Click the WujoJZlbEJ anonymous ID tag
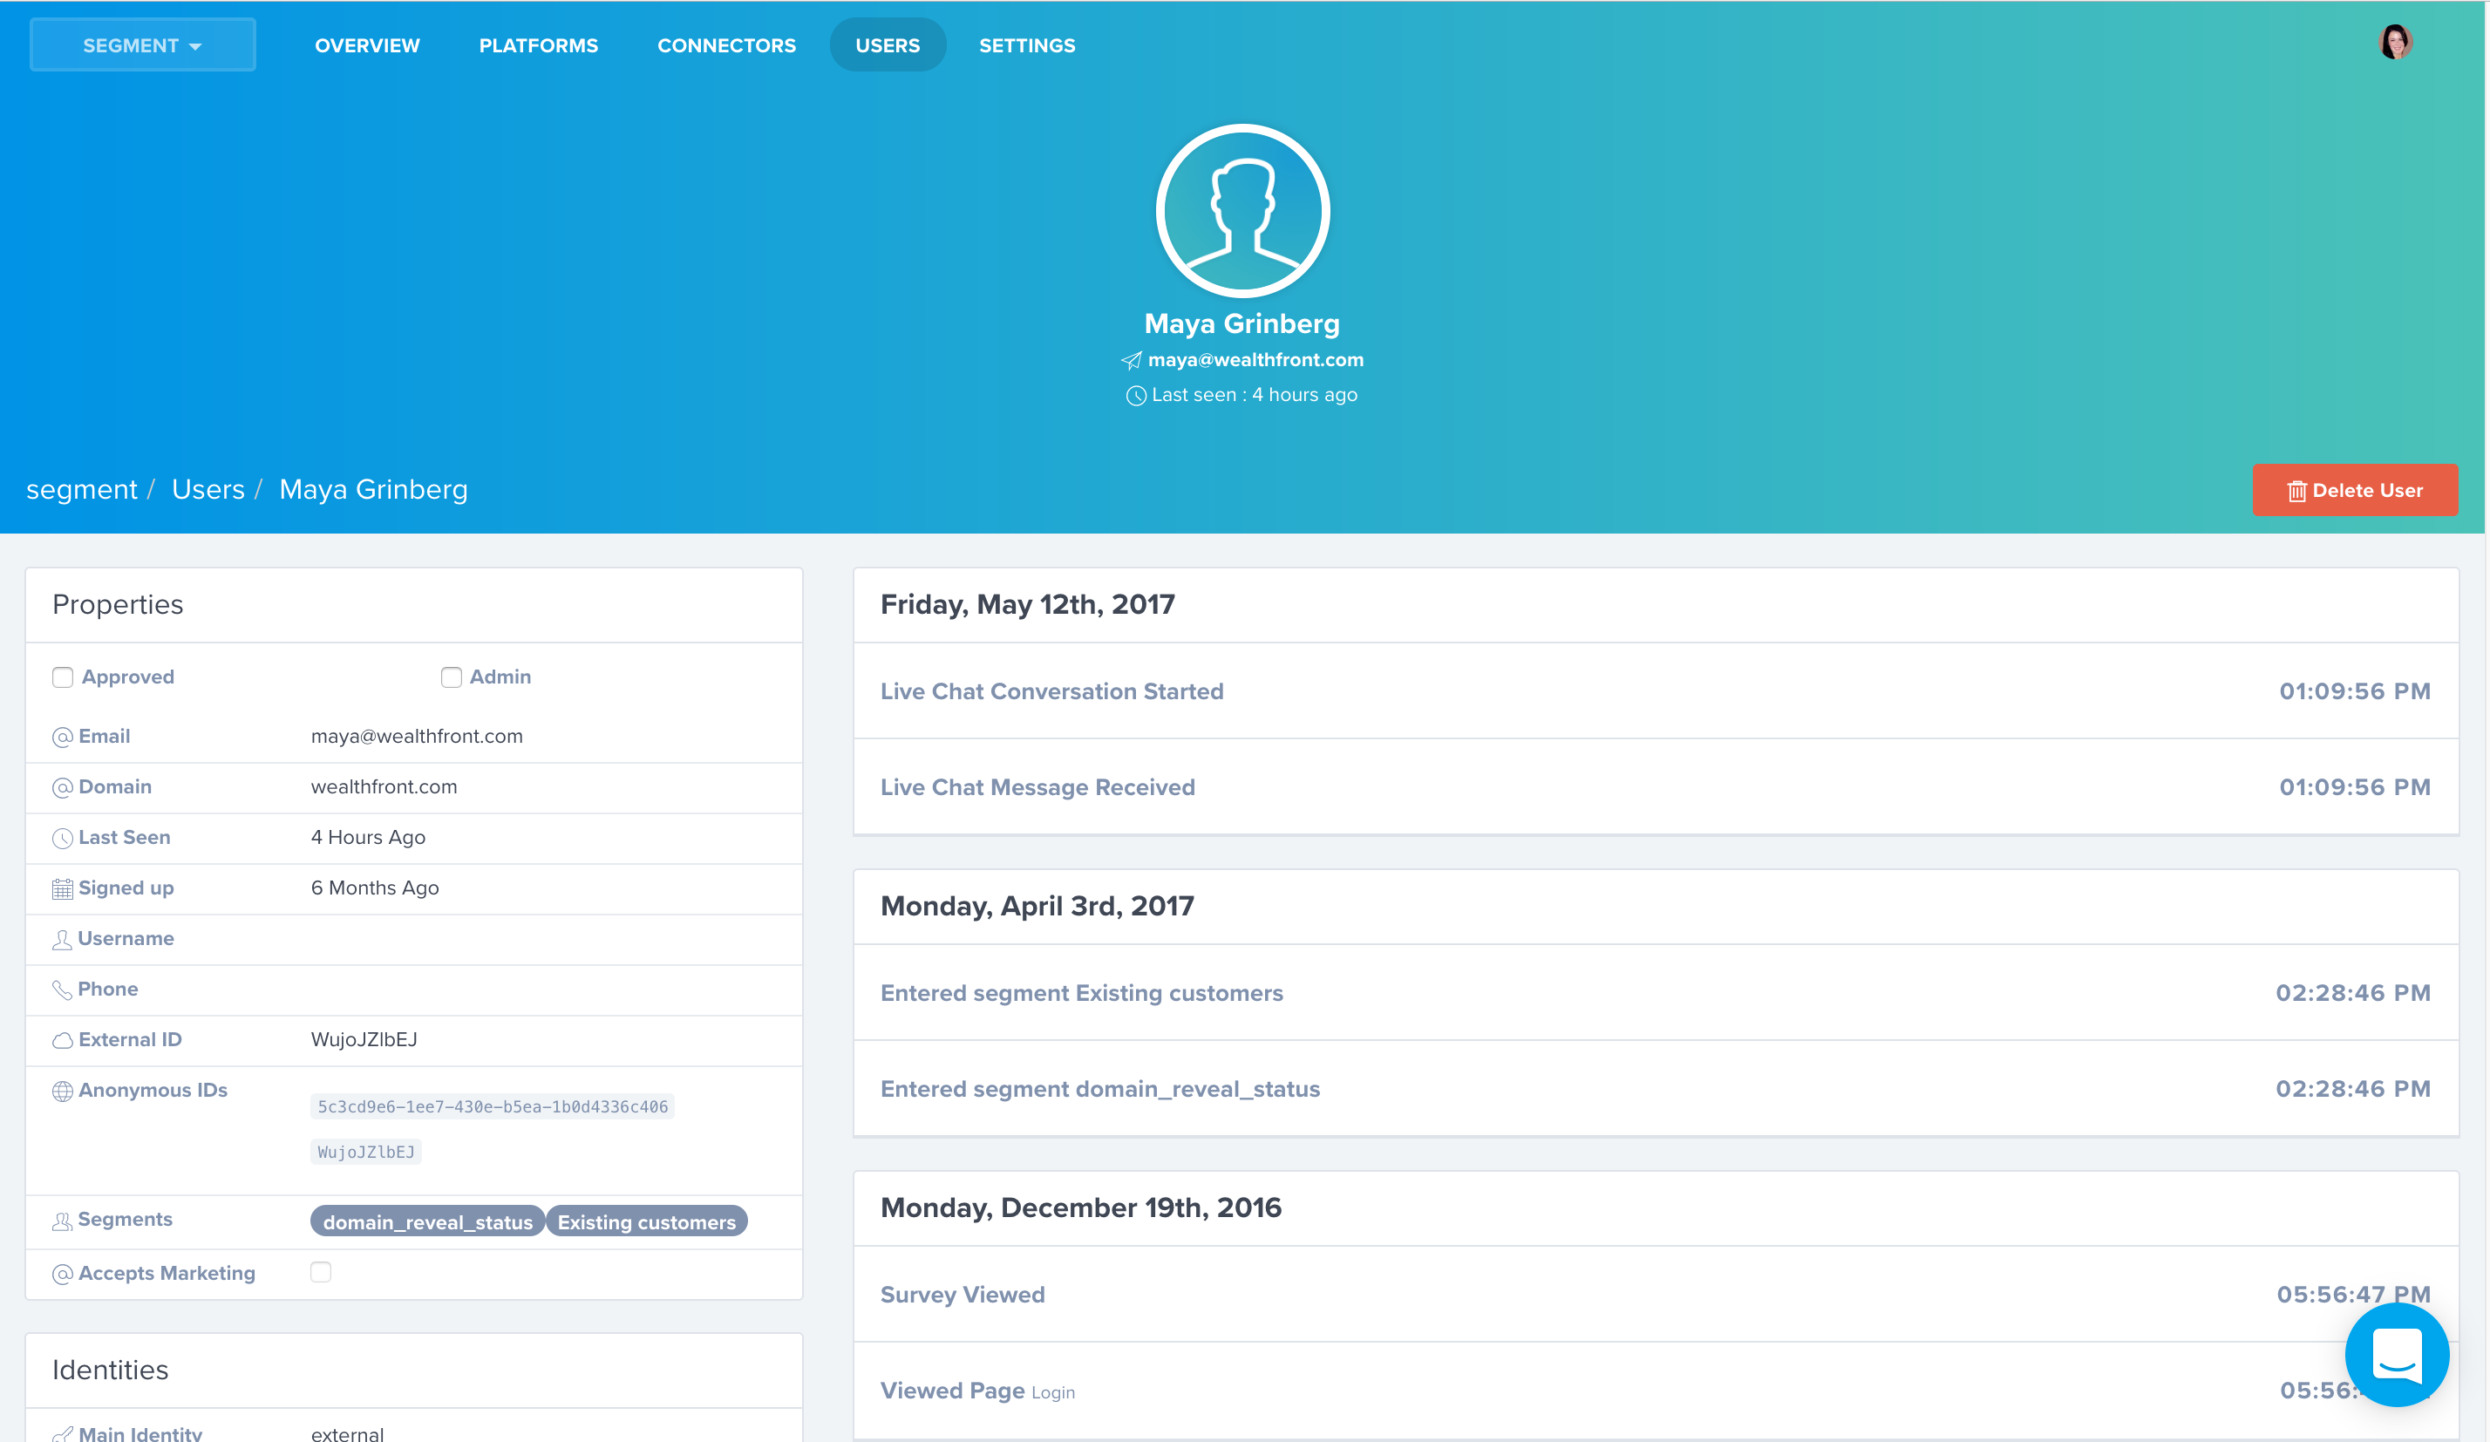 (x=365, y=1153)
